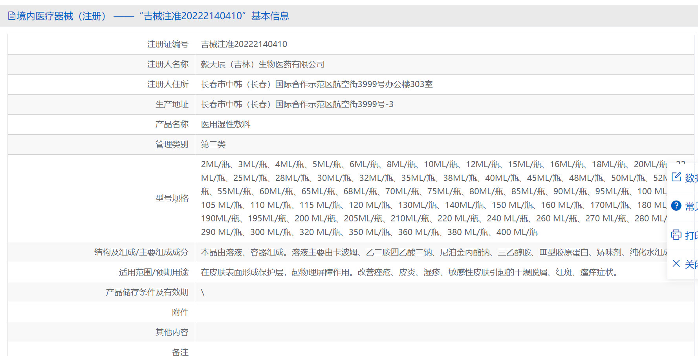
Task: Click the 生产地址 value ending 3999号-3
Action: pyautogui.click(x=297, y=104)
